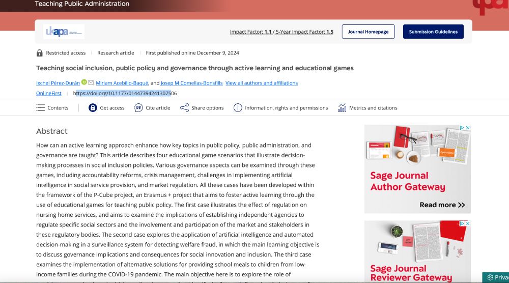Image resolution: width=509 pixels, height=283 pixels.
Task: Click the Metrics bar chart icon
Action: coord(342,108)
